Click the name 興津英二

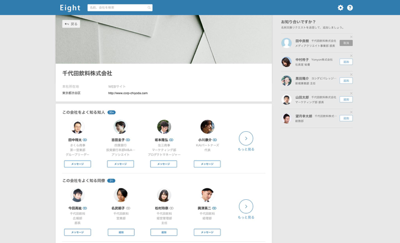[204, 208]
